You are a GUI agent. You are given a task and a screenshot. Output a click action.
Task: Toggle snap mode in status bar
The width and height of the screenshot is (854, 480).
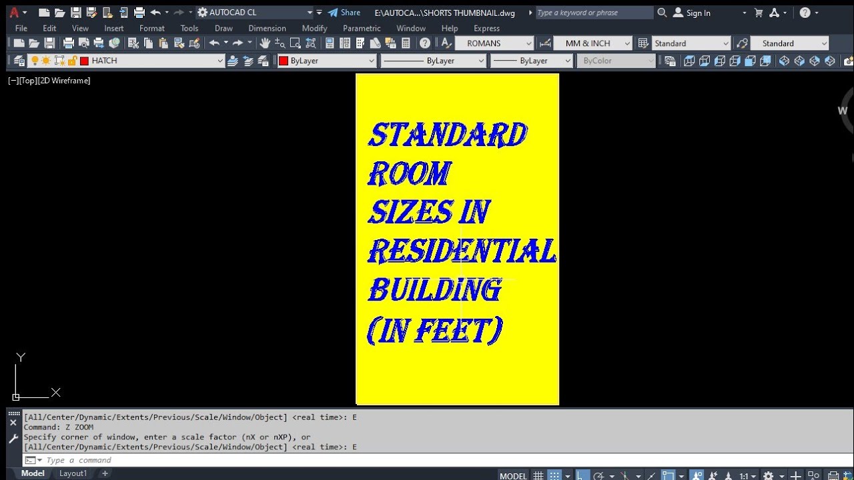[x=554, y=475]
